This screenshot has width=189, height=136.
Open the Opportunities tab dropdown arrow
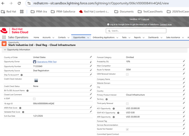(88, 37)
